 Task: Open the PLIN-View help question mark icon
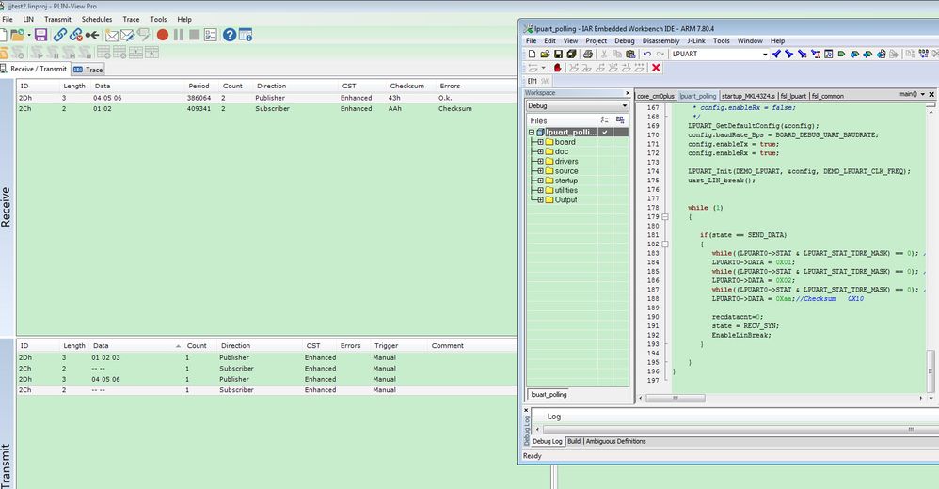pyautogui.click(x=230, y=35)
